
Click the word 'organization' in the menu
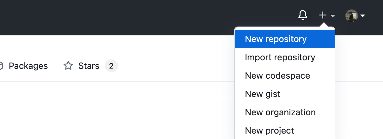290,112
